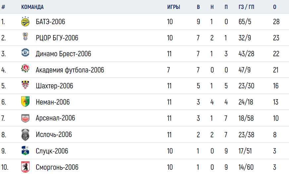289x174 pixels.
Task: Click the Академия футбола-2006 logo
Action: (x=25, y=68)
